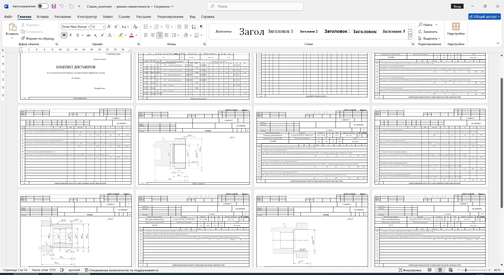Toggle Underline (Ч) formatting
The height and width of the screenshot is (275, 504).
click(77, 35)
